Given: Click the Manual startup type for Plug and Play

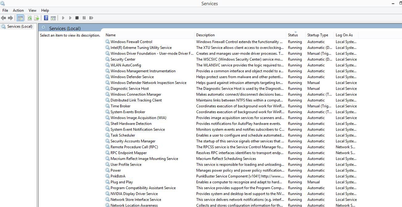Looking at the screenshot, I should (314, 182).
